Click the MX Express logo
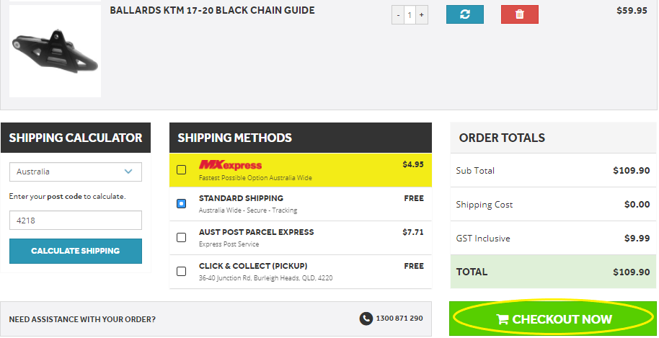Image resolution: width=659 pixels, height=338 pixels. click(230, 165)
